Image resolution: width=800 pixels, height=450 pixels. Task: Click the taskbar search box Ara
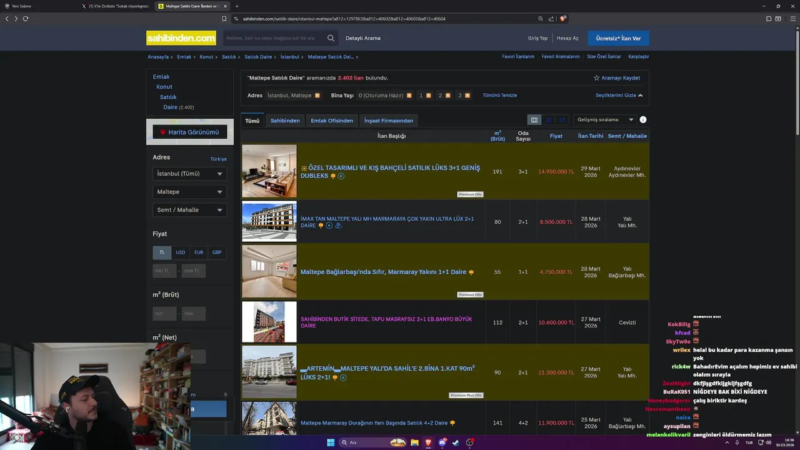point(373,442)
